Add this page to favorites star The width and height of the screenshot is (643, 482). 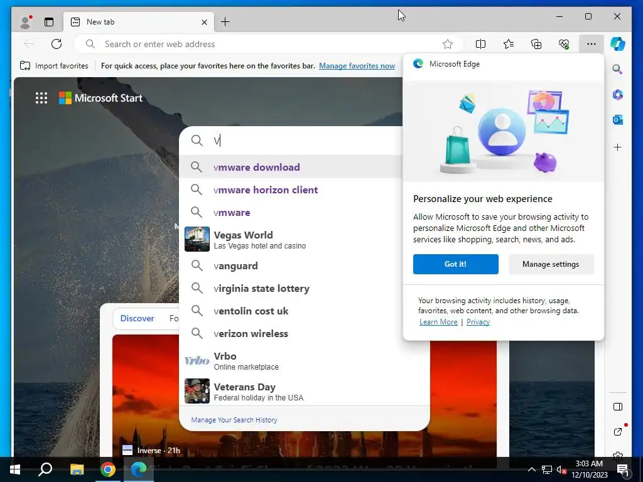coord(447,44)
